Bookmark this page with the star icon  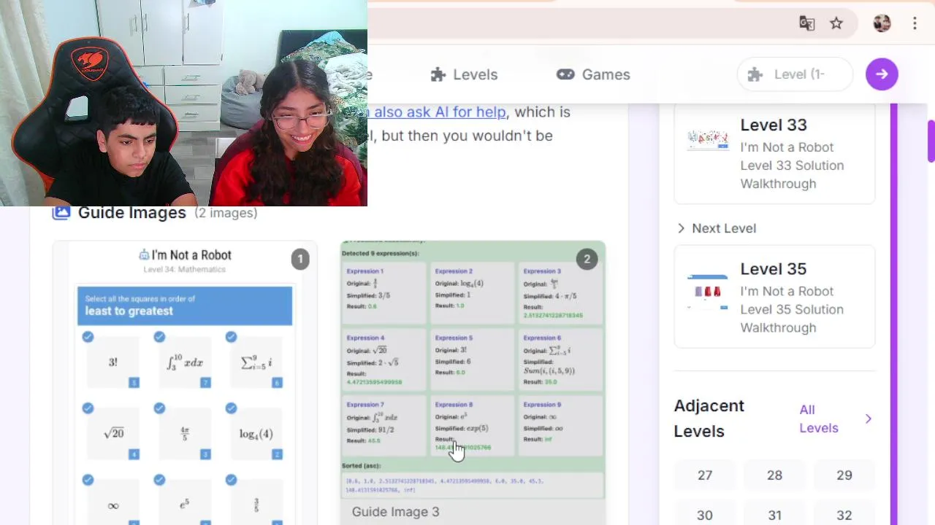coord(836,23)
